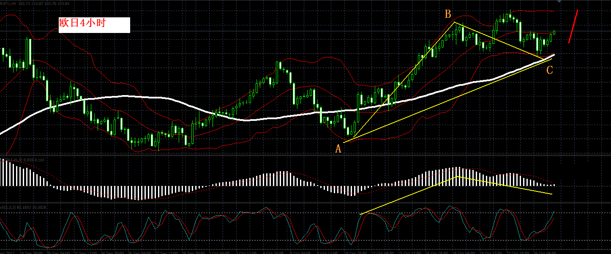Select the orange point label C

pos(549,70)
